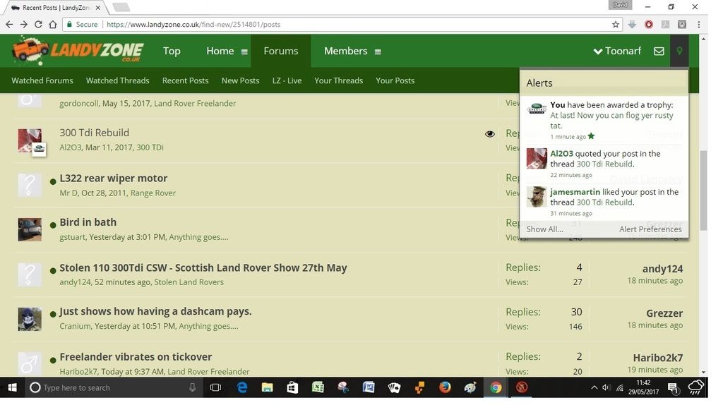Close the Recent Posts browser tab
Viewport: 723px width, 405px height.
coord(97,8)
